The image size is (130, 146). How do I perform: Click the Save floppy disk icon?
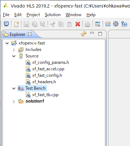pos(26,24)
